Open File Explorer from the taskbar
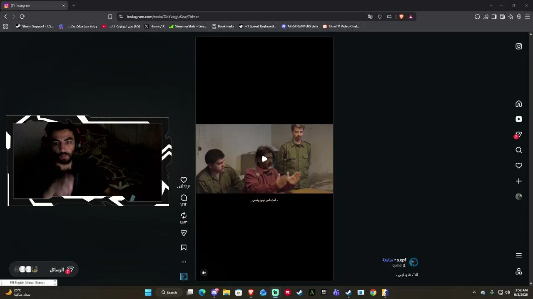The image size is (533, 299). [x=227, y=292]
